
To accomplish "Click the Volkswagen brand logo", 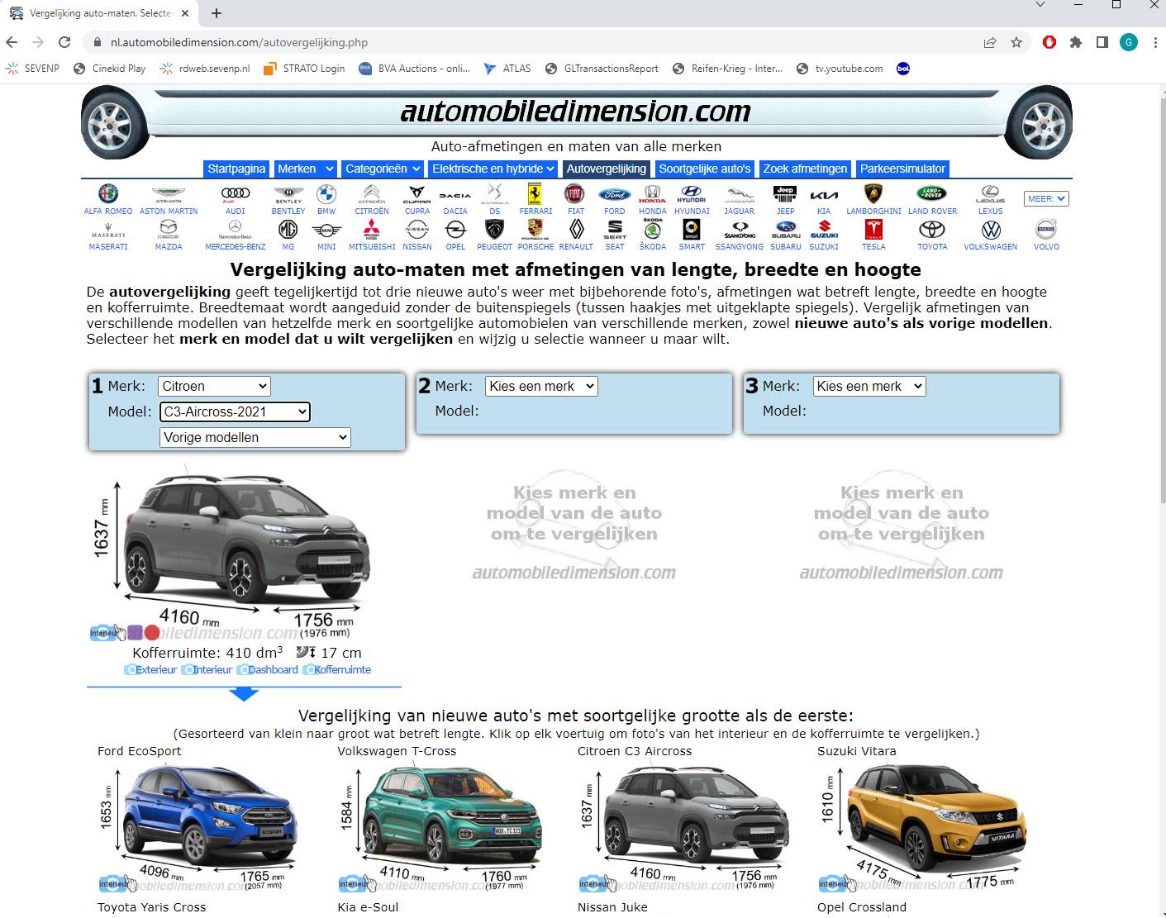I will tap(990, 231).
